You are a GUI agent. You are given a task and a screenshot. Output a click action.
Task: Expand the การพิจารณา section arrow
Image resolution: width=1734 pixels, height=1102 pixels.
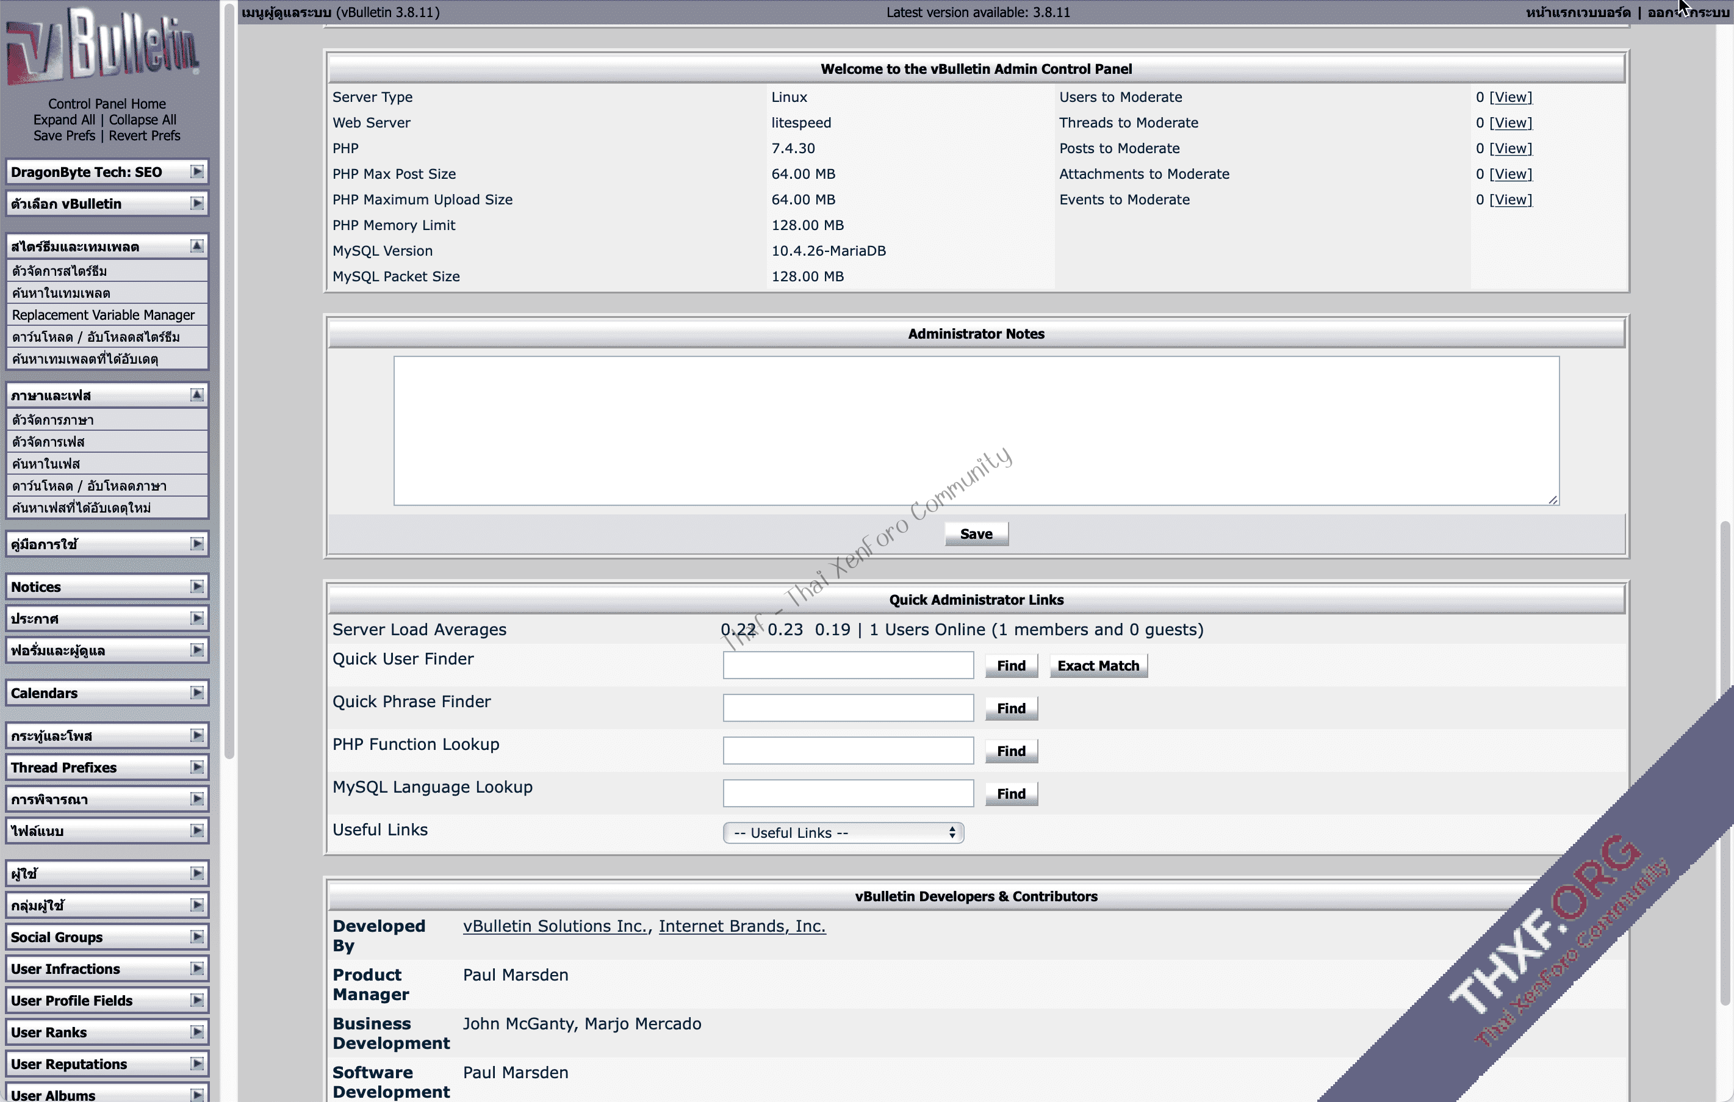(x=196, y=799)
